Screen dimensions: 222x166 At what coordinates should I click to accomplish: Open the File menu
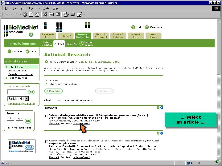click(7, 8)
